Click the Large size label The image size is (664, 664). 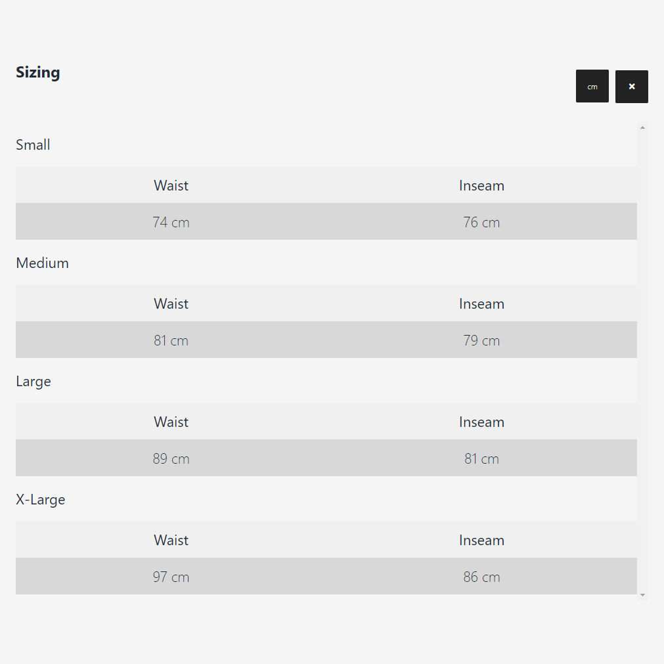tap(33, 382)
